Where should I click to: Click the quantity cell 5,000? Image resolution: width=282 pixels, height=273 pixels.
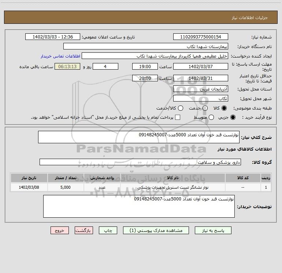click(x=66, y=187)
